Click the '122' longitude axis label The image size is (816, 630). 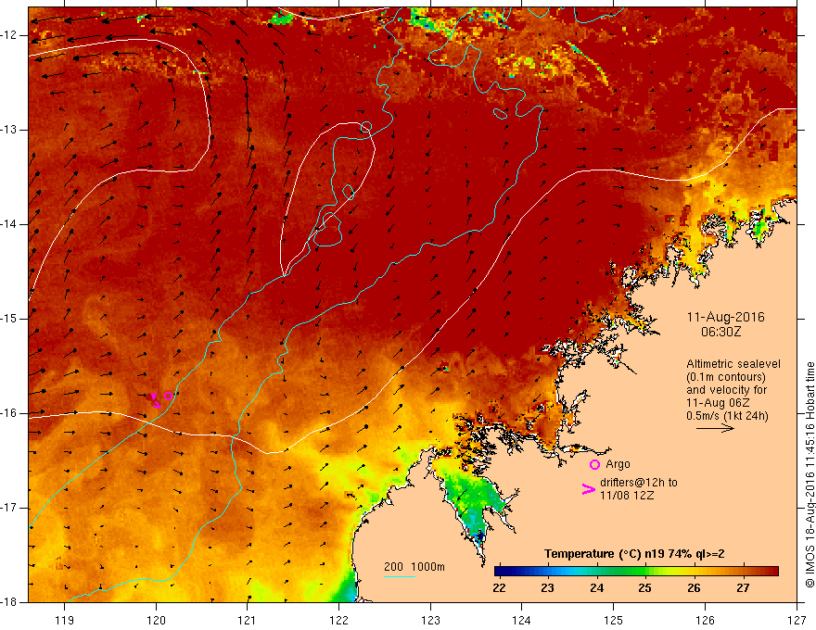[338, 620]
